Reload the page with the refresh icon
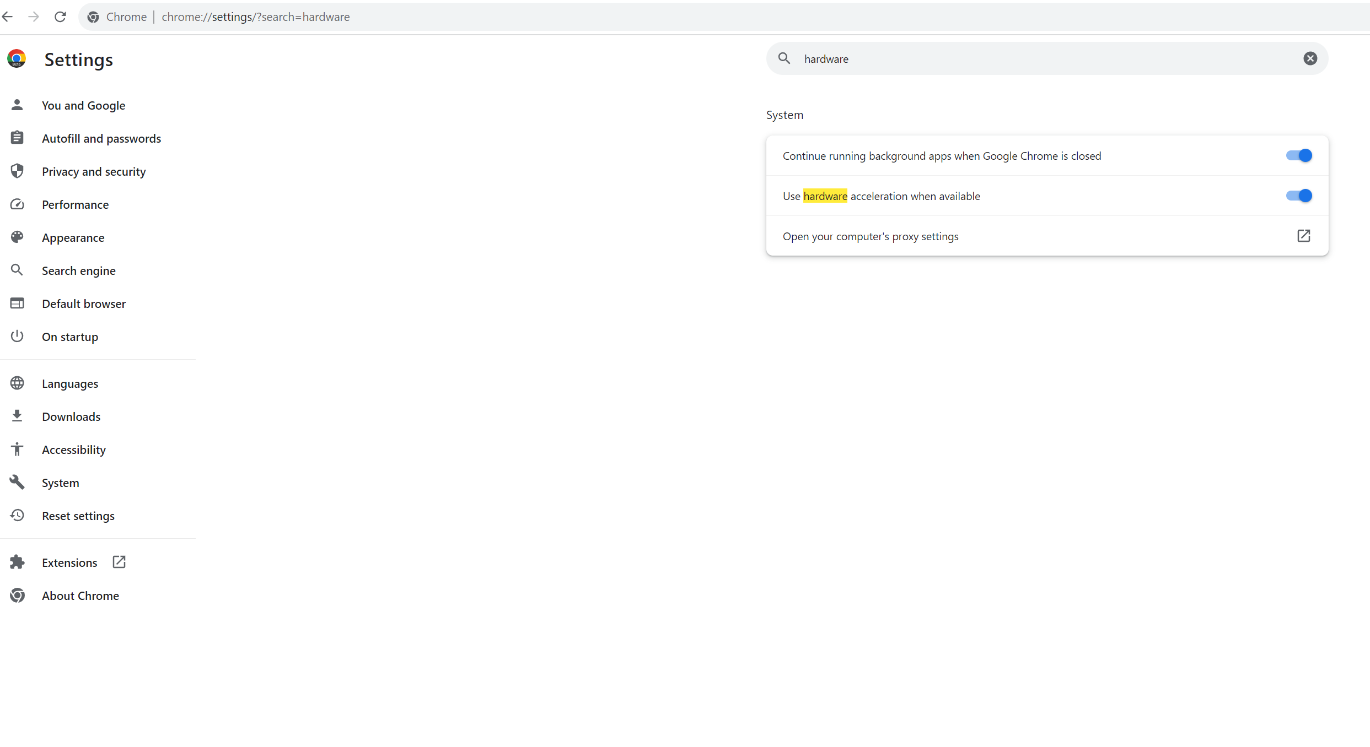The width and height of the screenshot is (1370, 747). pyautogui.click(x=60, y=17)
